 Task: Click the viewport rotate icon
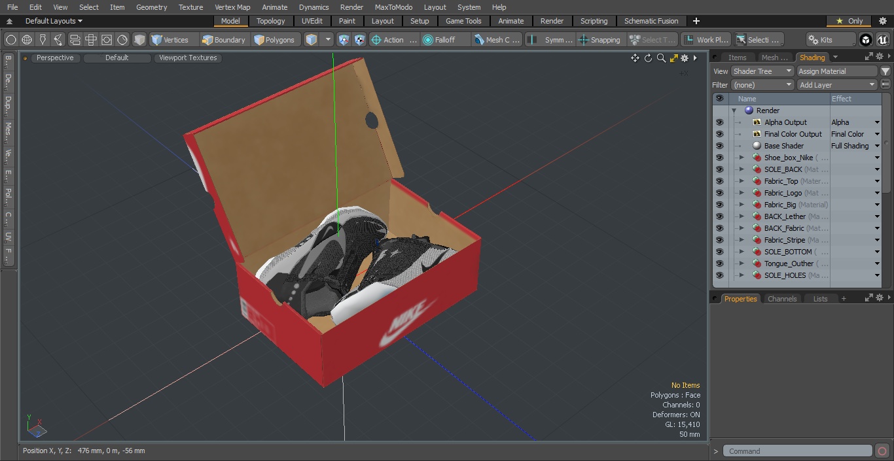pyautogui.click(x=648, y=58)
